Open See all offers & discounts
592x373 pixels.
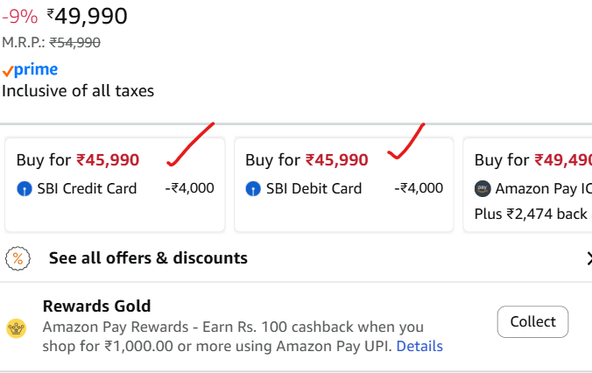pos(148,258)
